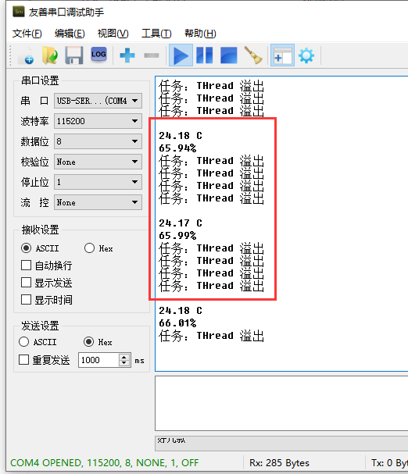408x474 pixels.
Task: Expand the 停止位 dropdown showing 1
Action: click(x=98, y=182)
